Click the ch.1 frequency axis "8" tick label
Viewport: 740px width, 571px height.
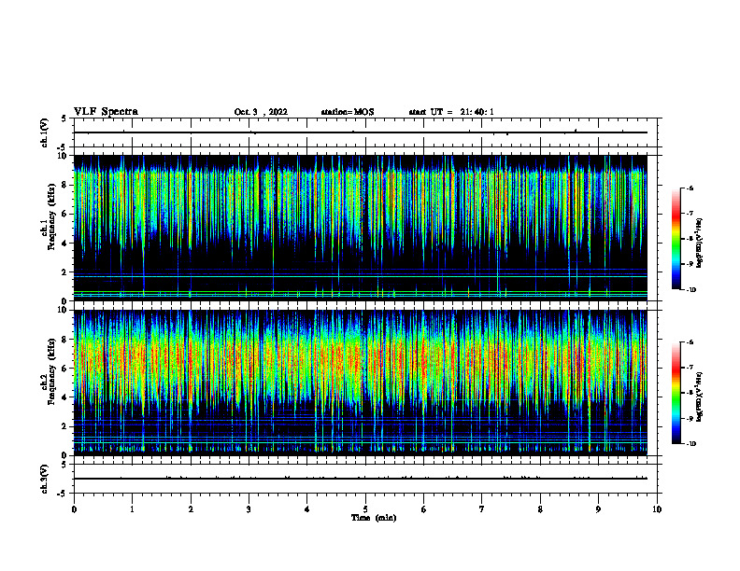point(64,185)
